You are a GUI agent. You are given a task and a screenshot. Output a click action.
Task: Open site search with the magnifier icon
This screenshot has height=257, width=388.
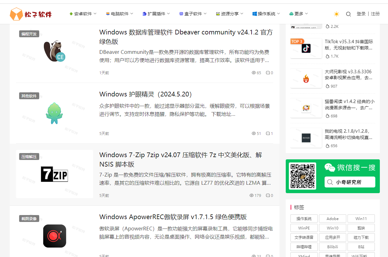348,14
